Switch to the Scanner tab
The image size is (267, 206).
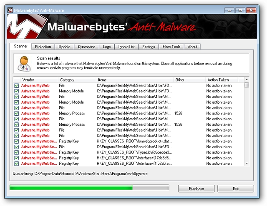(x=20, y=46)
